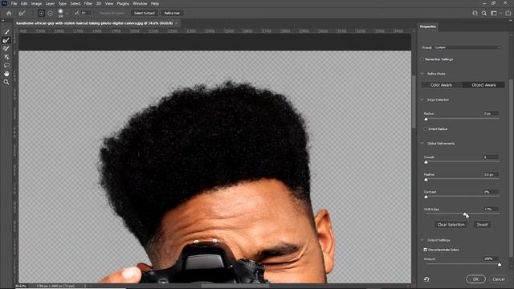Choose the add-to-selection plus mode
Screen dimensions: 514x289
tap(41, 13)
